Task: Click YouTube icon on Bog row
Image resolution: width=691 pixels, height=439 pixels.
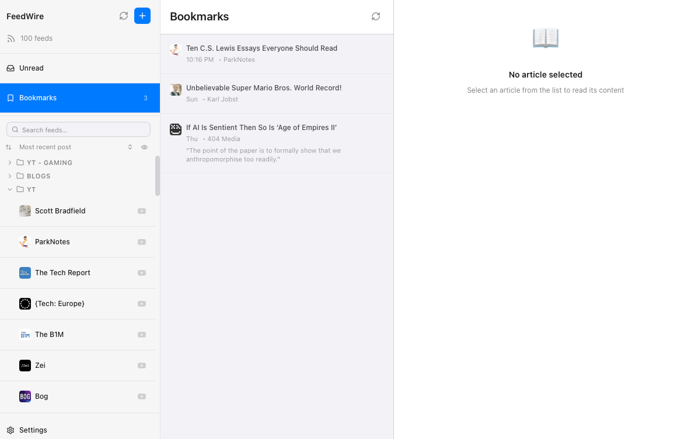Action: coord(141,396)
